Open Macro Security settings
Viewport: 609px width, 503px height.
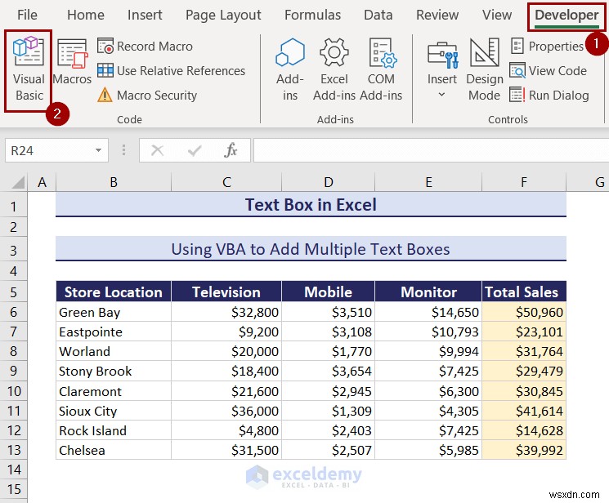pos(147,95)
